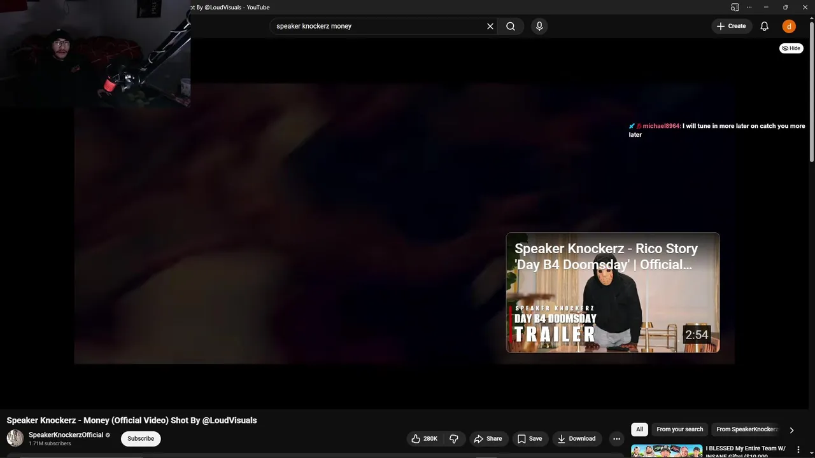Click the page's vertical scrollbar
Screen dimensions: 815x458
(x=811, y=92)
